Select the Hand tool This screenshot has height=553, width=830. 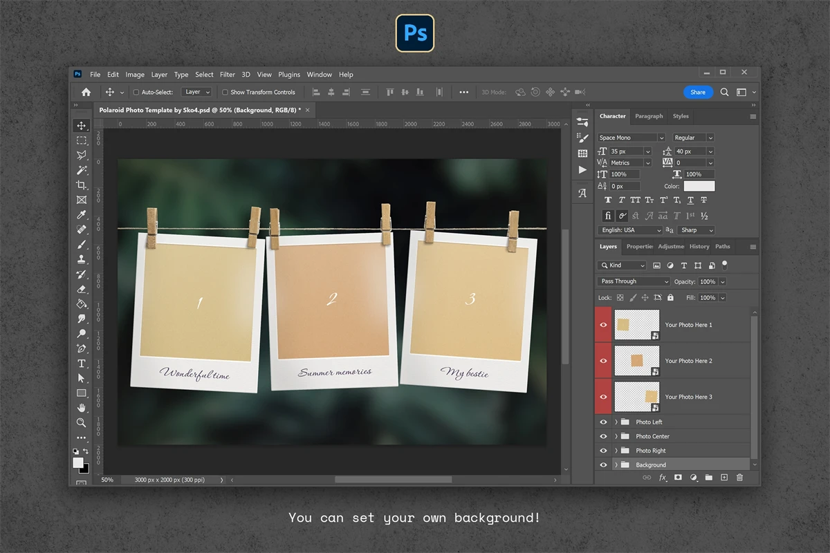(x=82, y=408)
